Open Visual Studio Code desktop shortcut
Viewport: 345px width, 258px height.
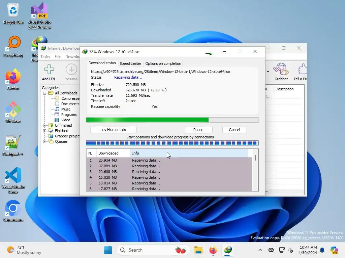click(x=13, y=180)
